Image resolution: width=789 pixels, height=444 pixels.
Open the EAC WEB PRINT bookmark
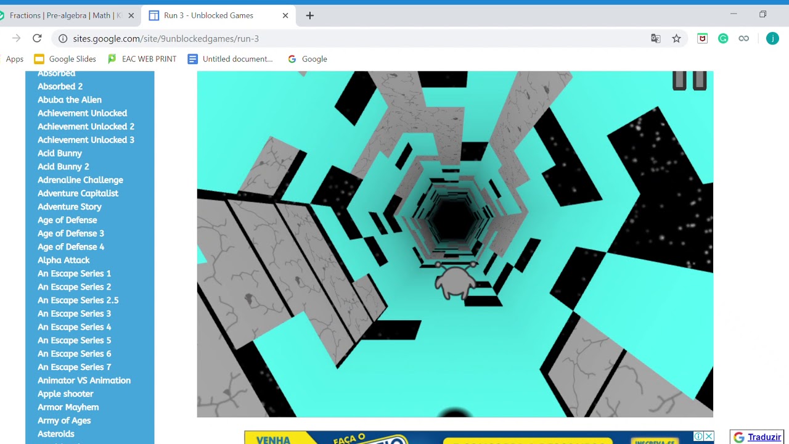tap(142, 59)
